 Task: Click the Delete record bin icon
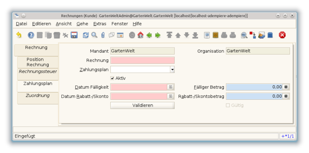click(x=57, y=35)
